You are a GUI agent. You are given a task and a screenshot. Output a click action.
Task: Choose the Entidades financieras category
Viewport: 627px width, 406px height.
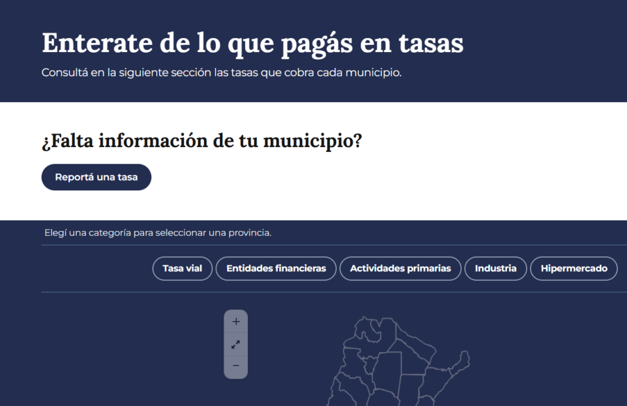[x=276, y=268]
